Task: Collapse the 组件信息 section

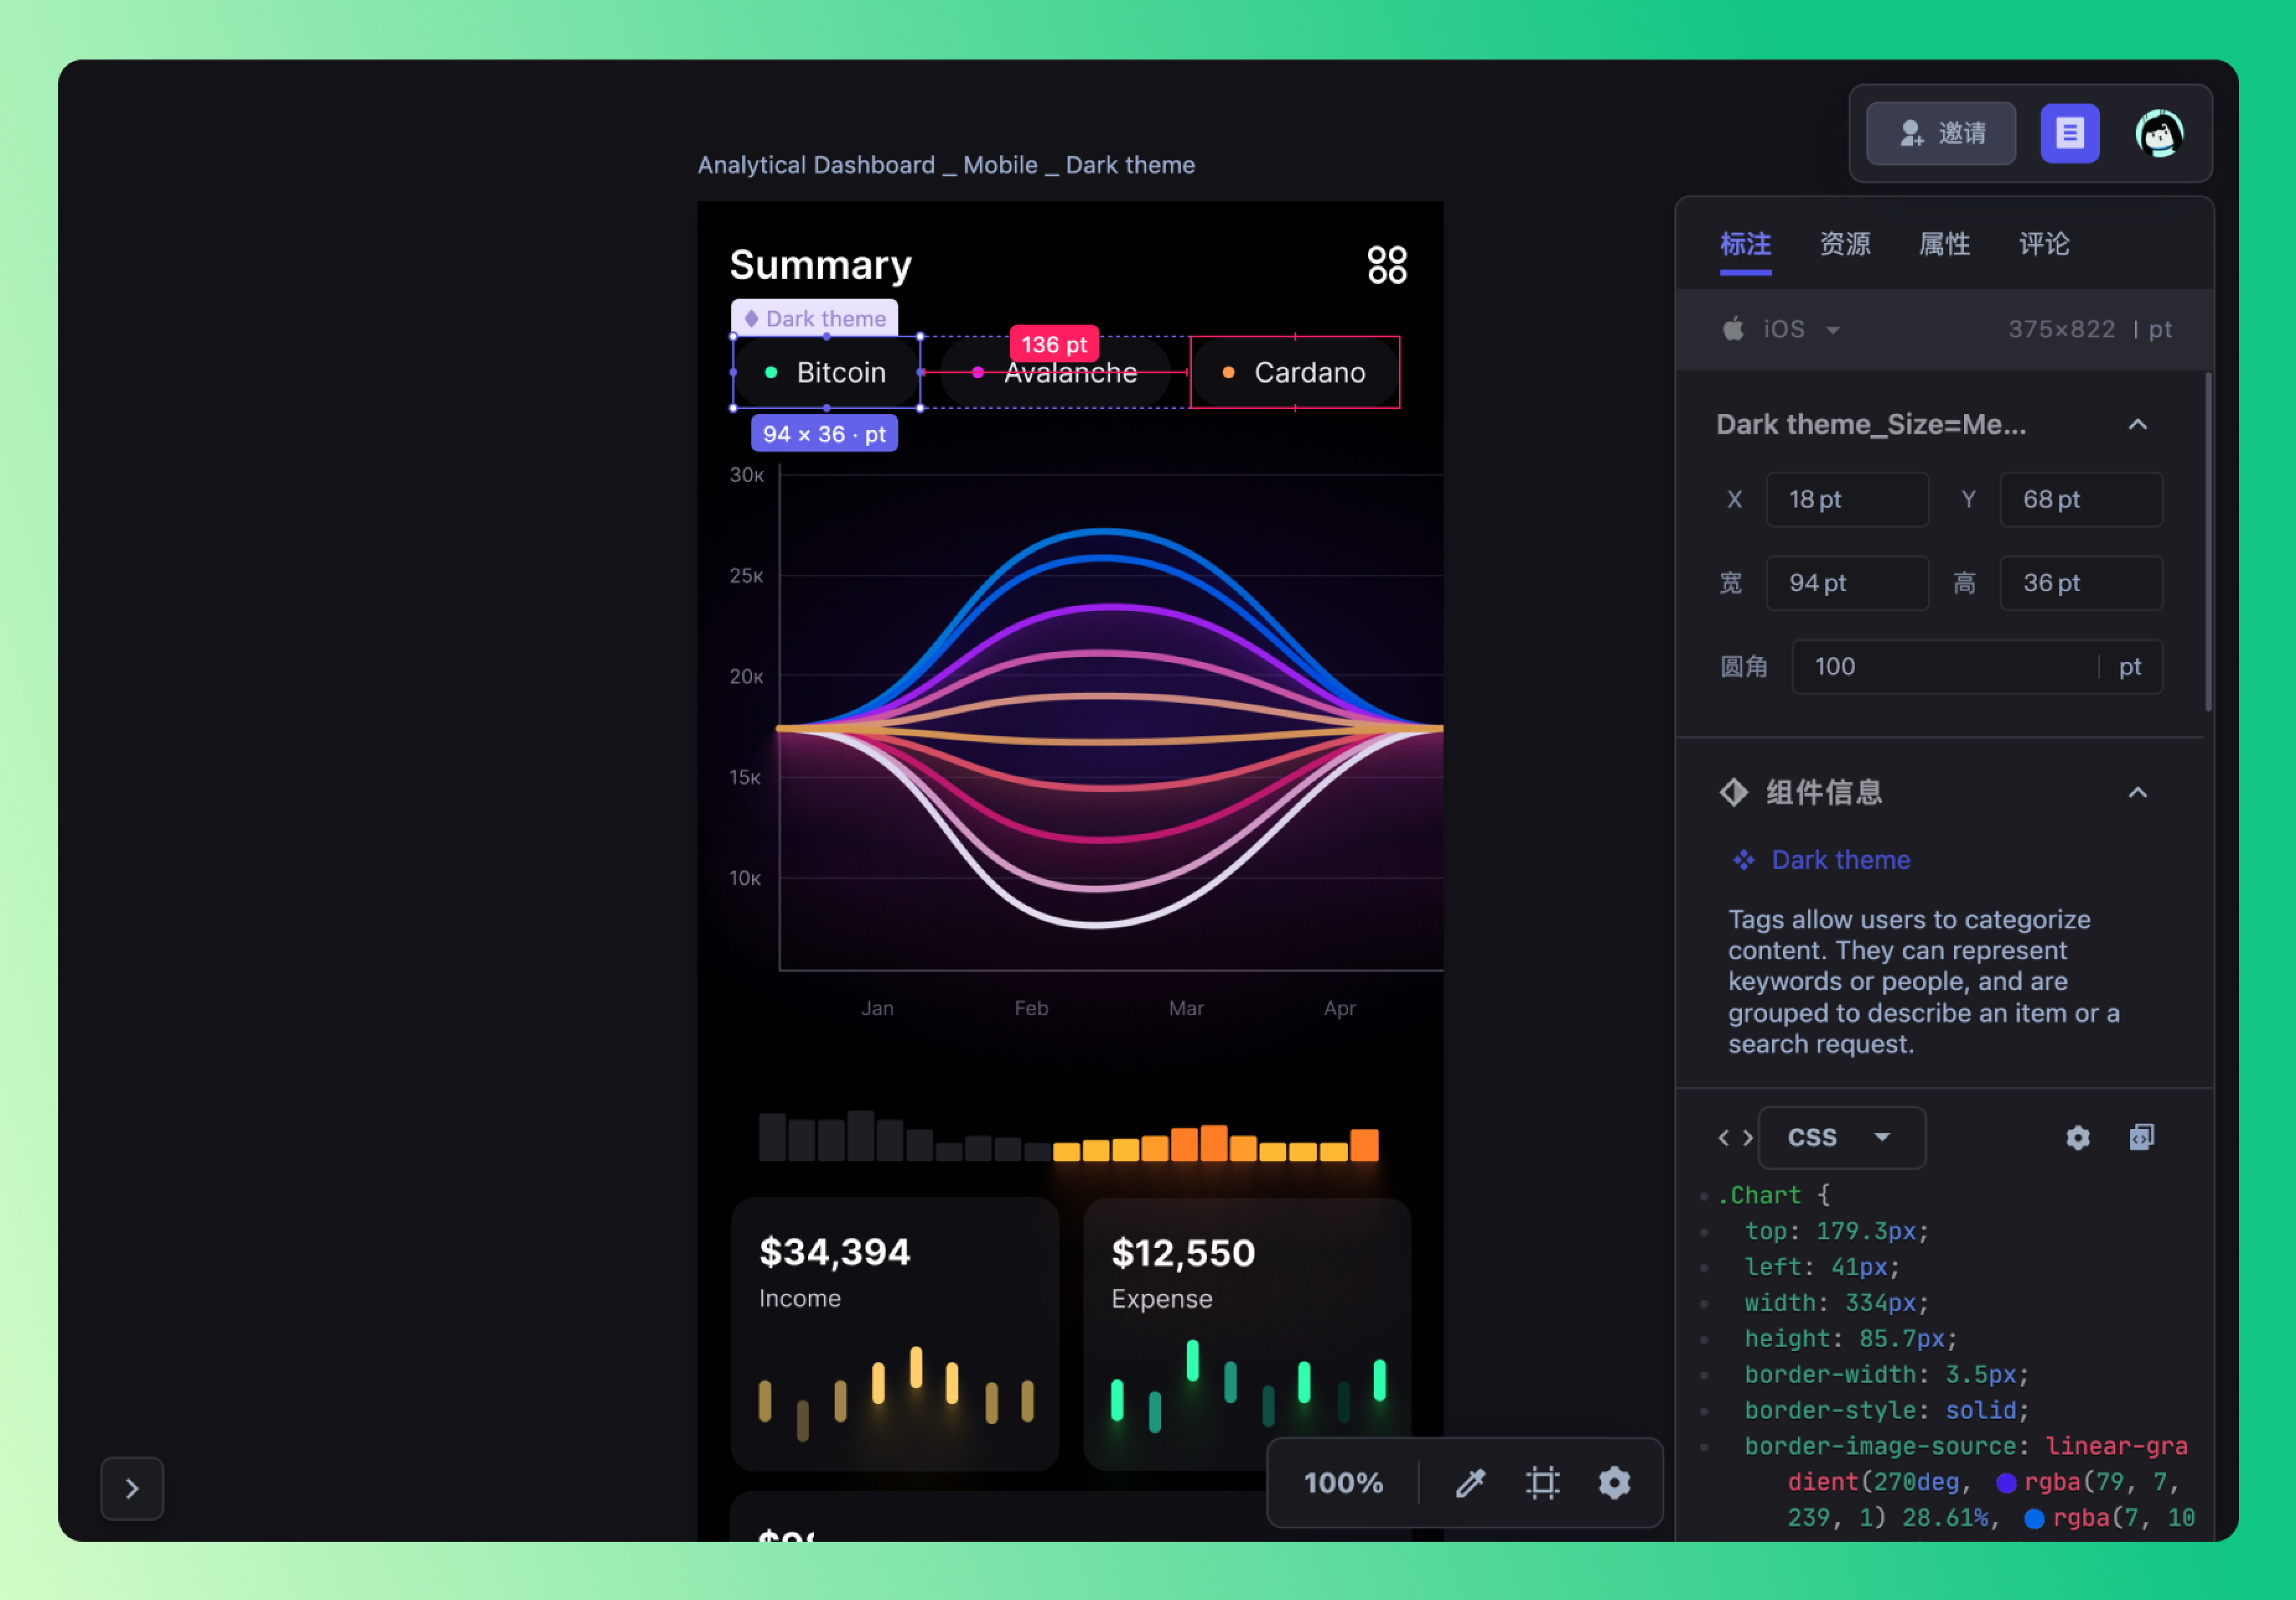Action: [2137, 792]
